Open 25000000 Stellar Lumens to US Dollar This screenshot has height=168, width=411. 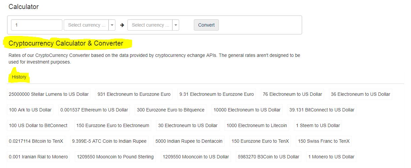point(49,94)
